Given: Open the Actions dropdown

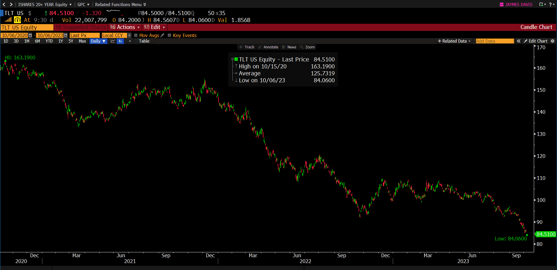Looking at the screenshot, I should (x=125, y=27).
